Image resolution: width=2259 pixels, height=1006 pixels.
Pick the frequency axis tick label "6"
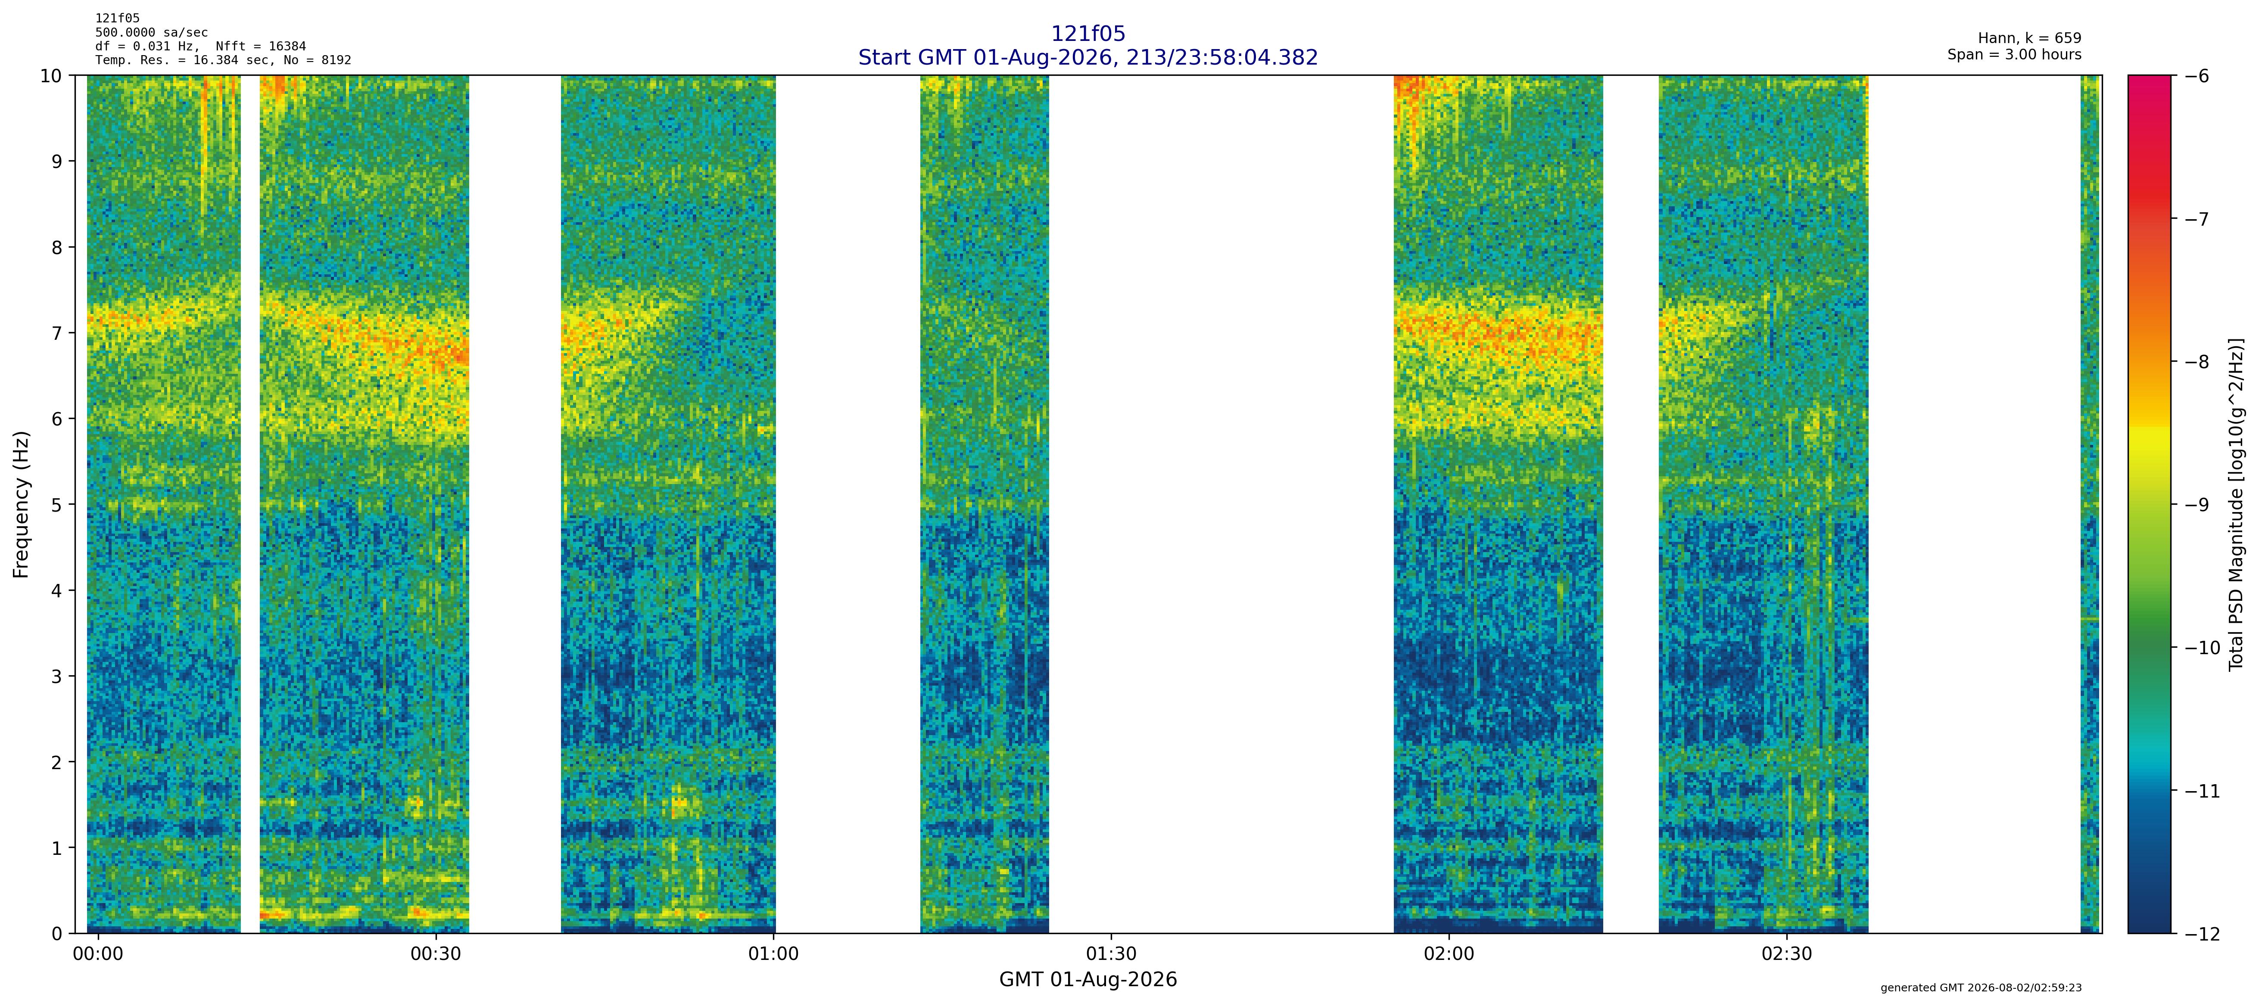coord(57,419)
